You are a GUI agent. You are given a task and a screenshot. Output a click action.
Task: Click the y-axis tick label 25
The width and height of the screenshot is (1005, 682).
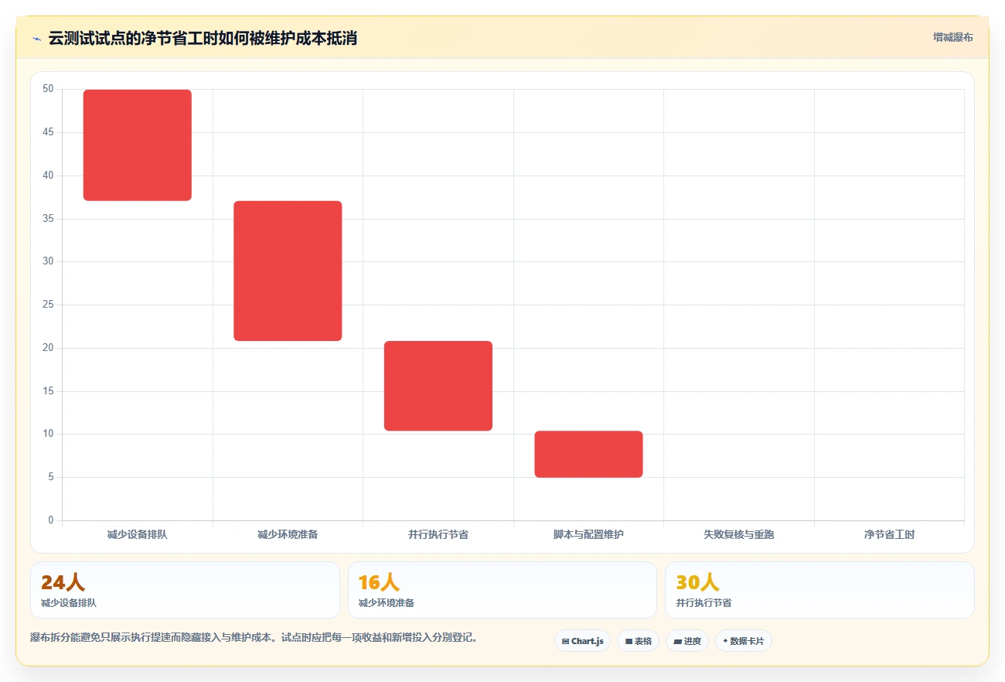click(x=48, y=305)
